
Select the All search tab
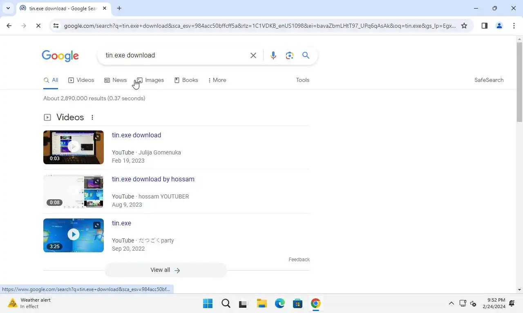coord(51,80)
